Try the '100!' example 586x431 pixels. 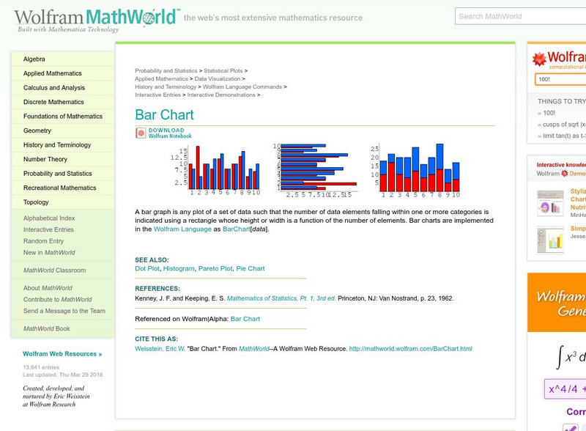point(549,113)
